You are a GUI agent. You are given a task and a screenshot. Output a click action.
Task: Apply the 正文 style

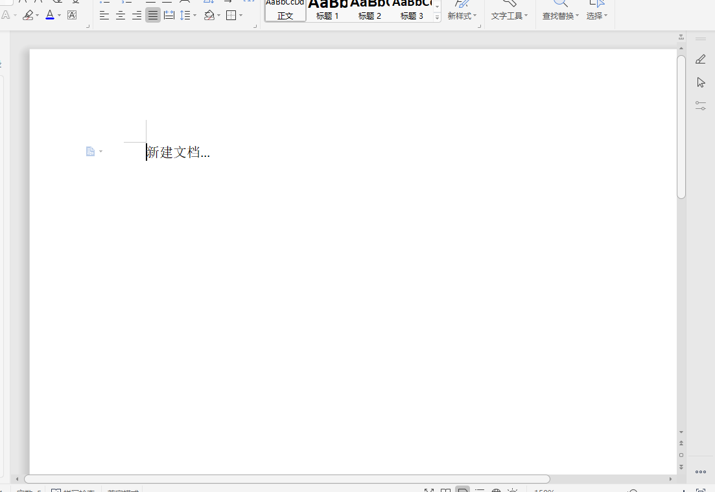[285, 10]
